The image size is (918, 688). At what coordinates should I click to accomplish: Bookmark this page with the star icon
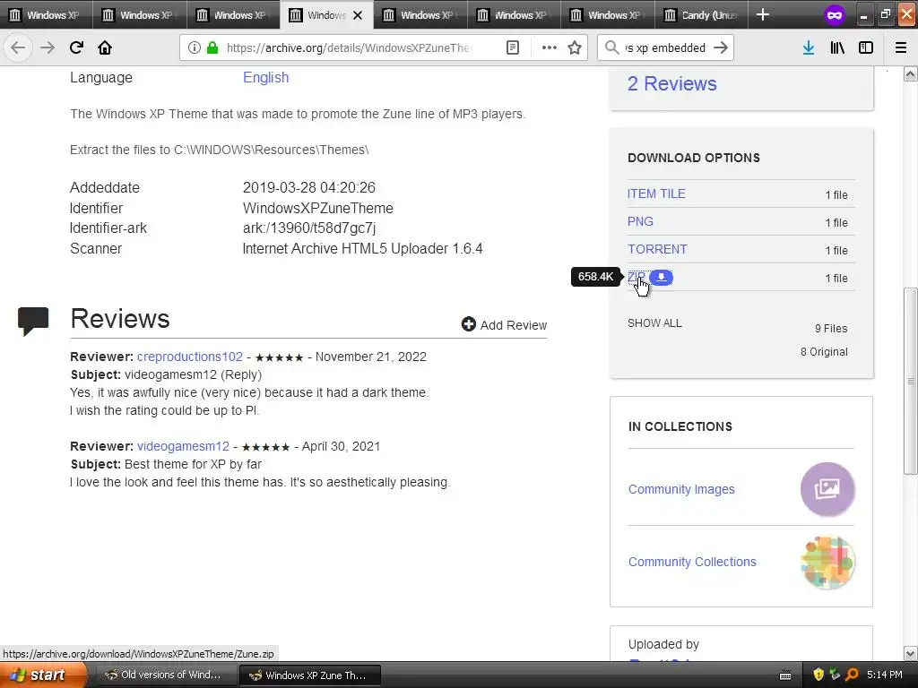click(x=575, y=47)
